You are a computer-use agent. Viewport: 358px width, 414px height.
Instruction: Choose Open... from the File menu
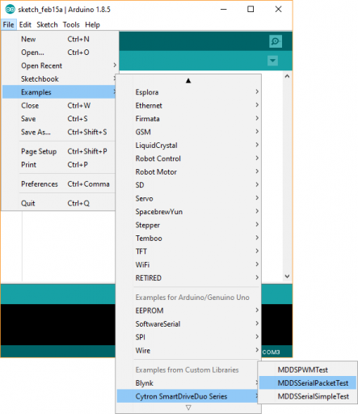coord(59,53)
